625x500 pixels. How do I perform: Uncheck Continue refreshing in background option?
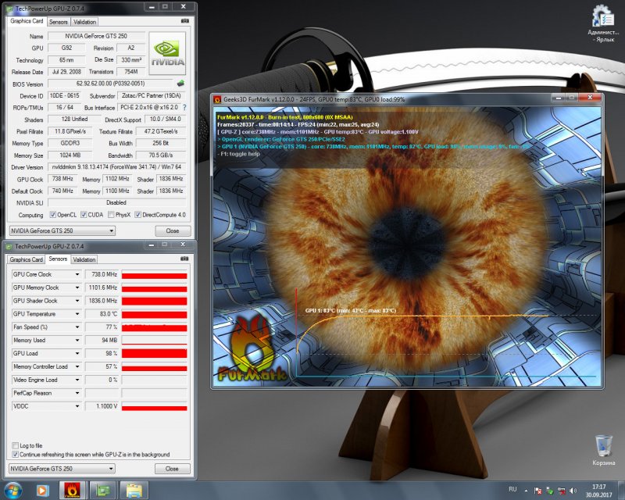point(16,454)
